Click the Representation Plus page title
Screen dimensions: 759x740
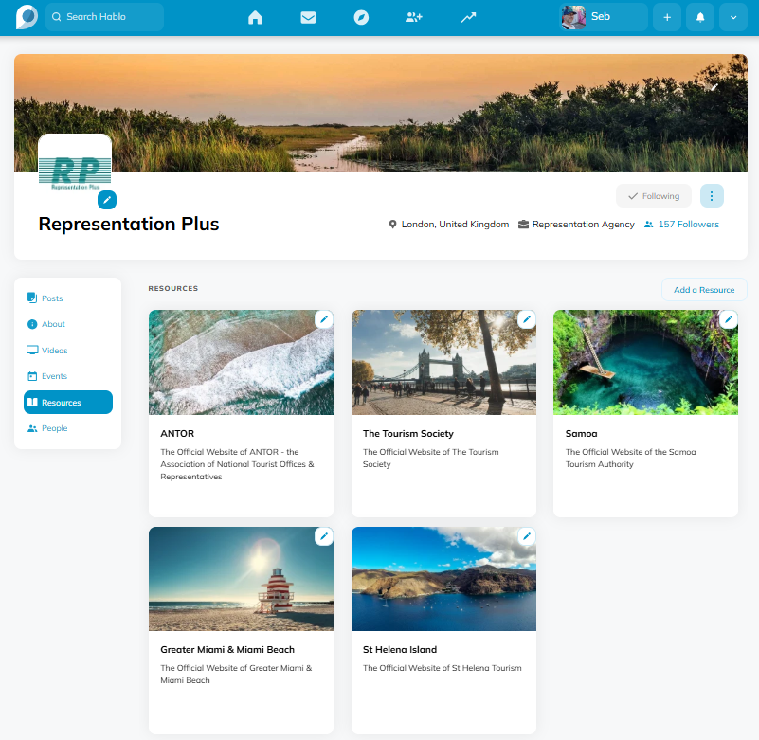point(129,224)
